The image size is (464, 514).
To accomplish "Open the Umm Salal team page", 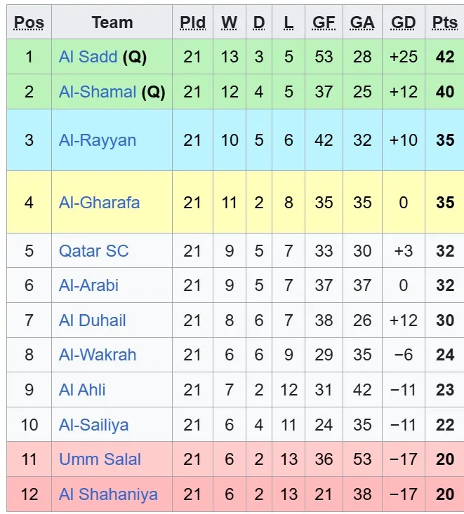I will (100, 459).
